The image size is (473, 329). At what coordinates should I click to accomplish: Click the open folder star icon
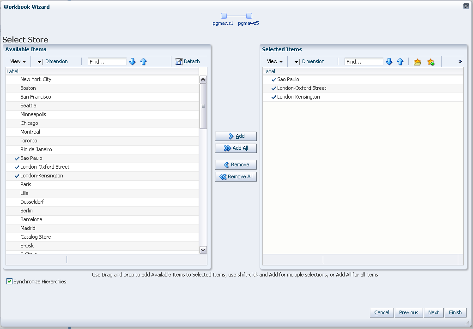417,62
